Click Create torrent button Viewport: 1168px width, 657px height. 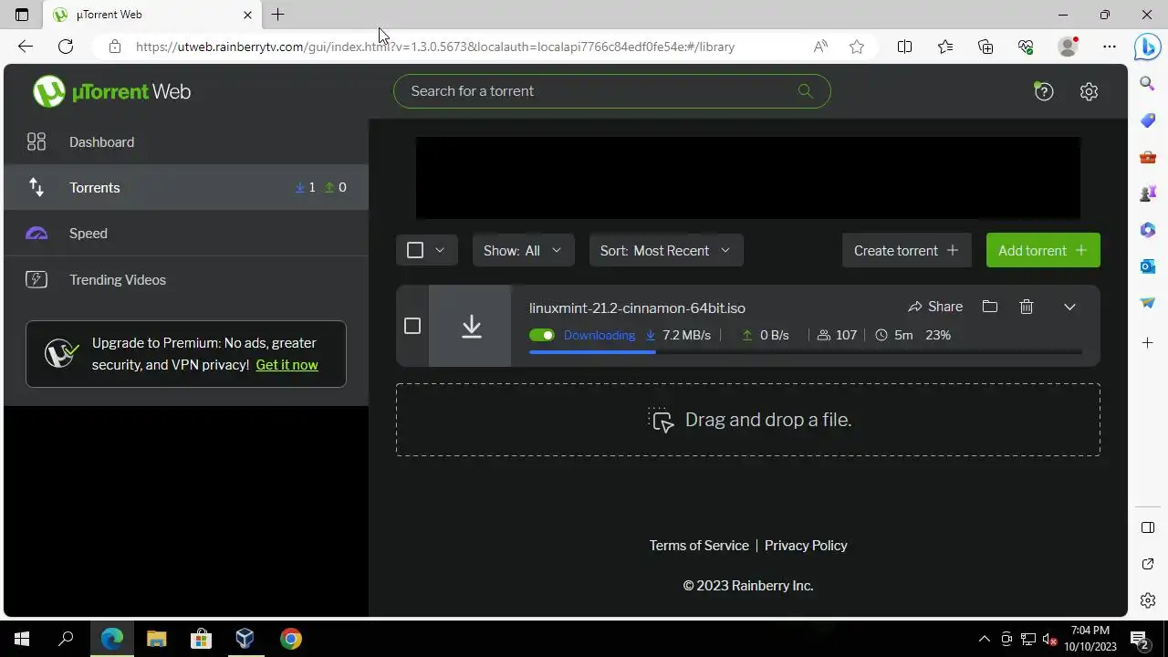[x=907, y=250]
